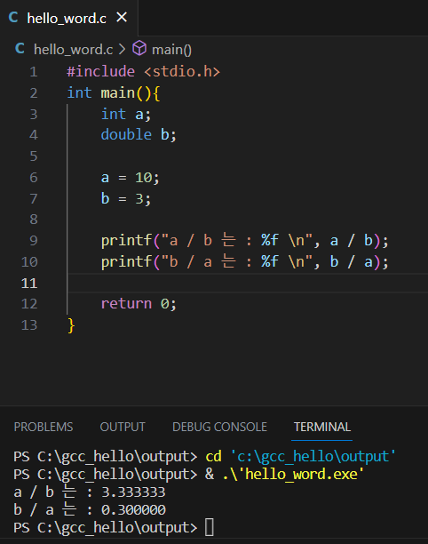Click line number 9 in the gutter
428x544 pixels.
click(33, 240)
